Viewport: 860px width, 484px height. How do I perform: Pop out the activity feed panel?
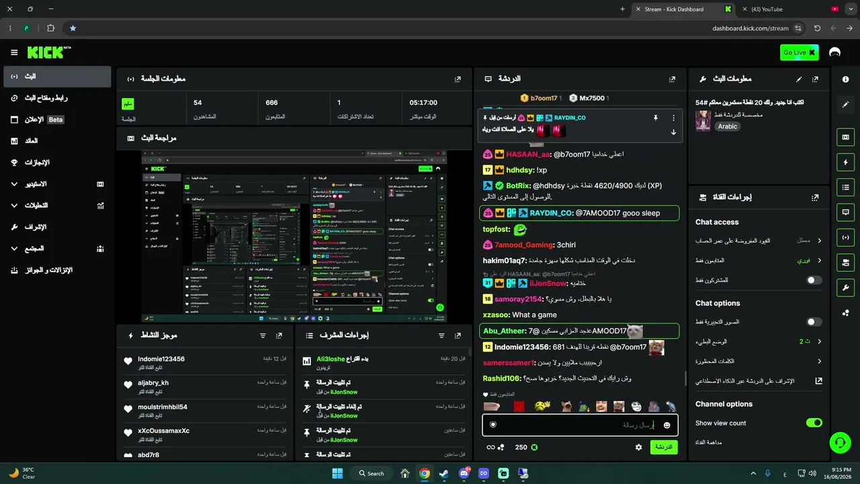click(x=279, y=335)
